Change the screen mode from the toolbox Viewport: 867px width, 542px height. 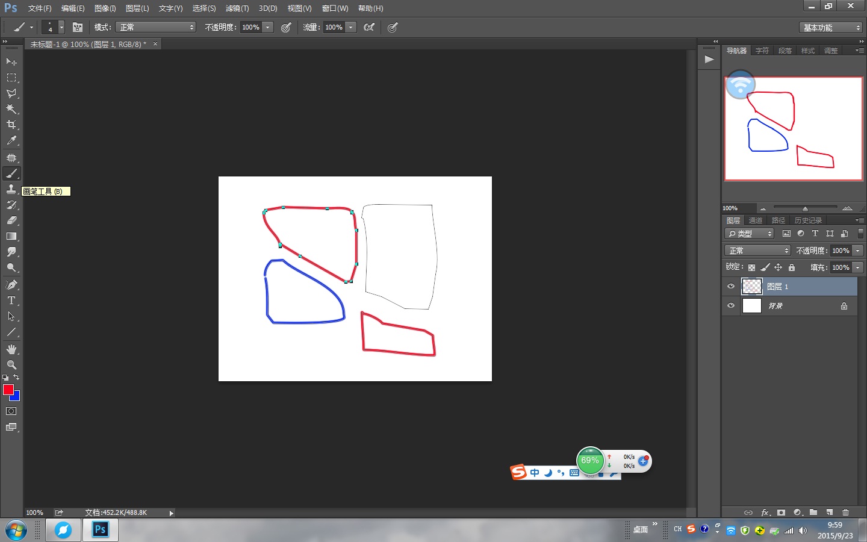(x=11, y=427)
